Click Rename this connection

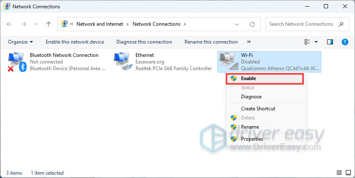[211, 42]
